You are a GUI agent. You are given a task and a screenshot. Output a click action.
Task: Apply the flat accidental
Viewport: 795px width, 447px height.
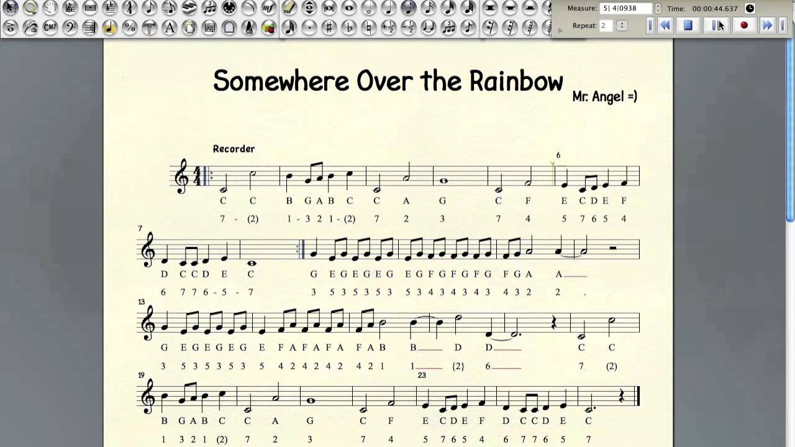348,27
